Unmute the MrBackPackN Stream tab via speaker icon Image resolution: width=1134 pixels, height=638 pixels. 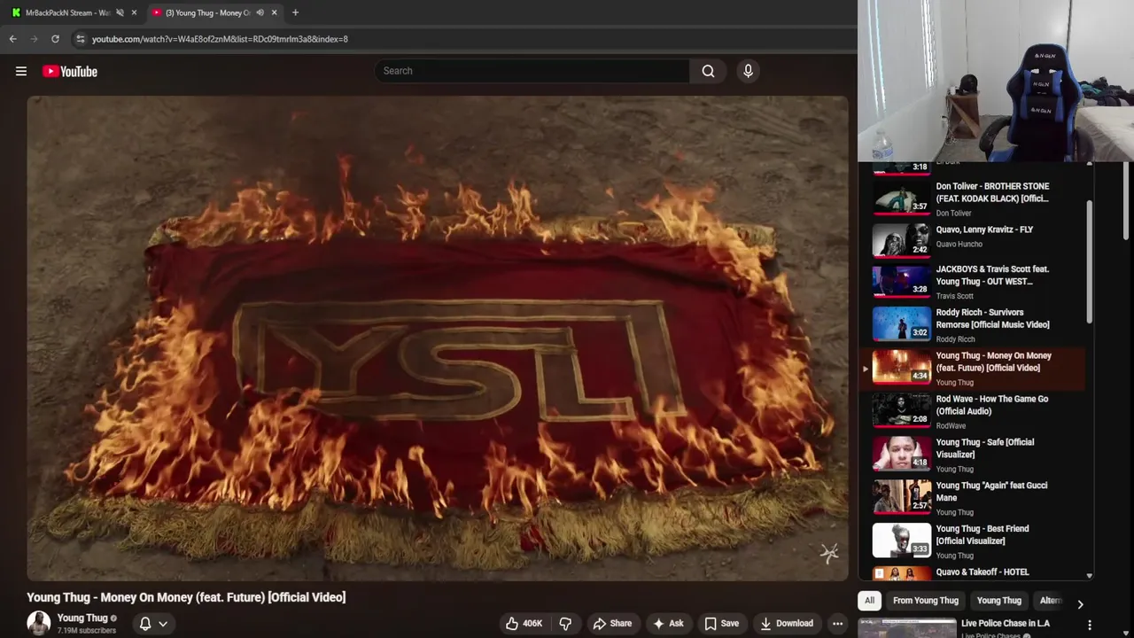pos(120,12)
